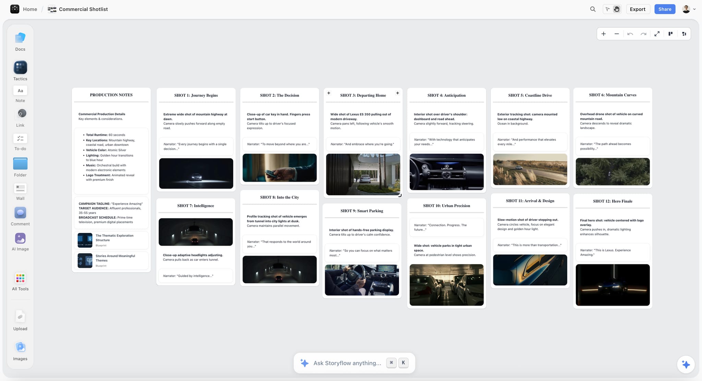This screenshot has height=381, width=702.
Task: Open the AI assistant sparkle button
Action: coord(686,364)
